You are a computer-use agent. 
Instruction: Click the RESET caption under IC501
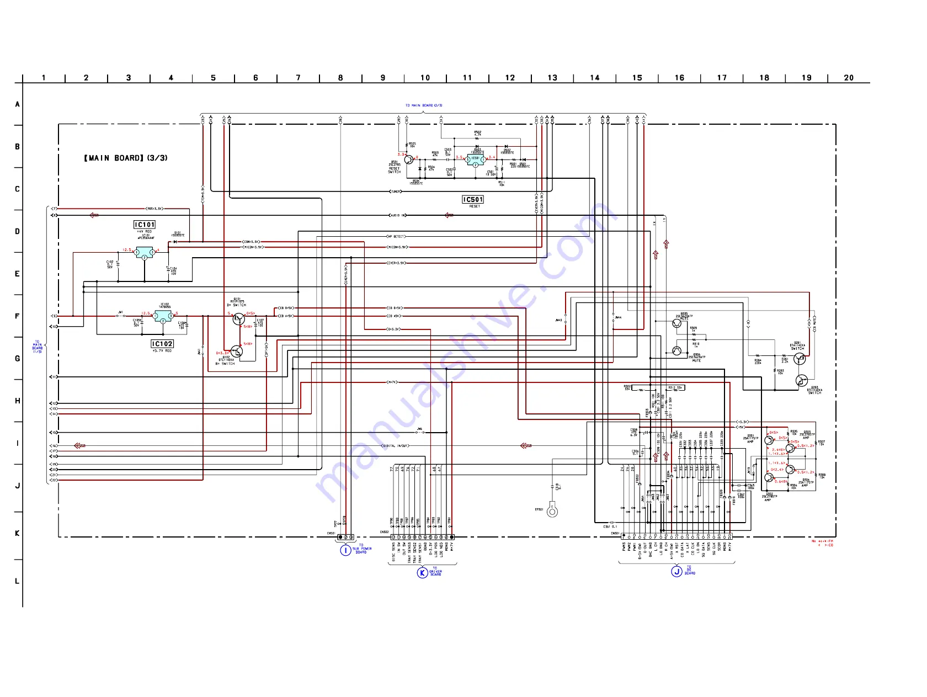[x=475, y=206]
